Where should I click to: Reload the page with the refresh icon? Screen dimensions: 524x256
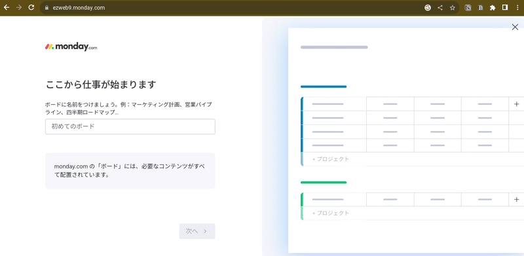click(x=31, y=8)
